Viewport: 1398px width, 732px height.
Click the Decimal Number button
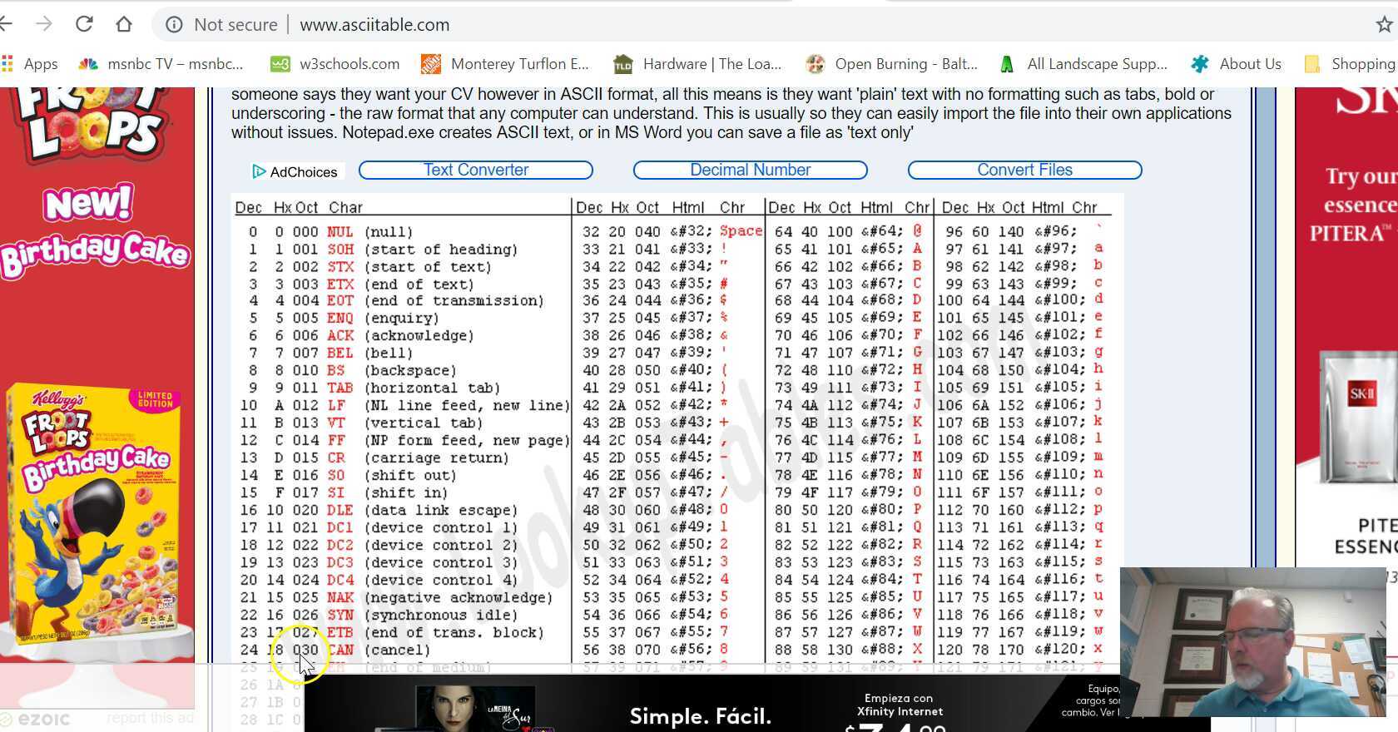[x=751, y=170]
